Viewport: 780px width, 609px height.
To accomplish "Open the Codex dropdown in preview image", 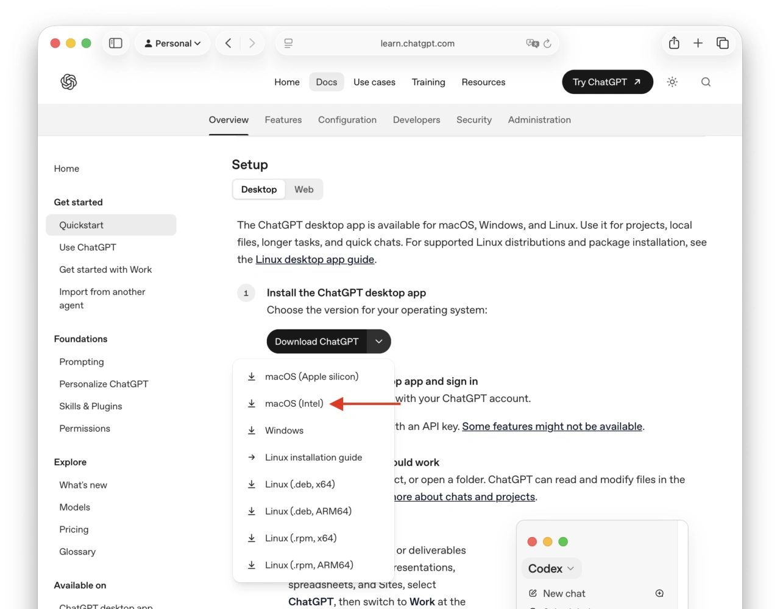I will pos(551,568).
